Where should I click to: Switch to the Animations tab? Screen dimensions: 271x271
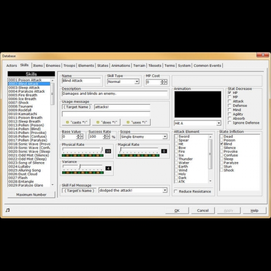pyautogui.click(x=120, y=66)
